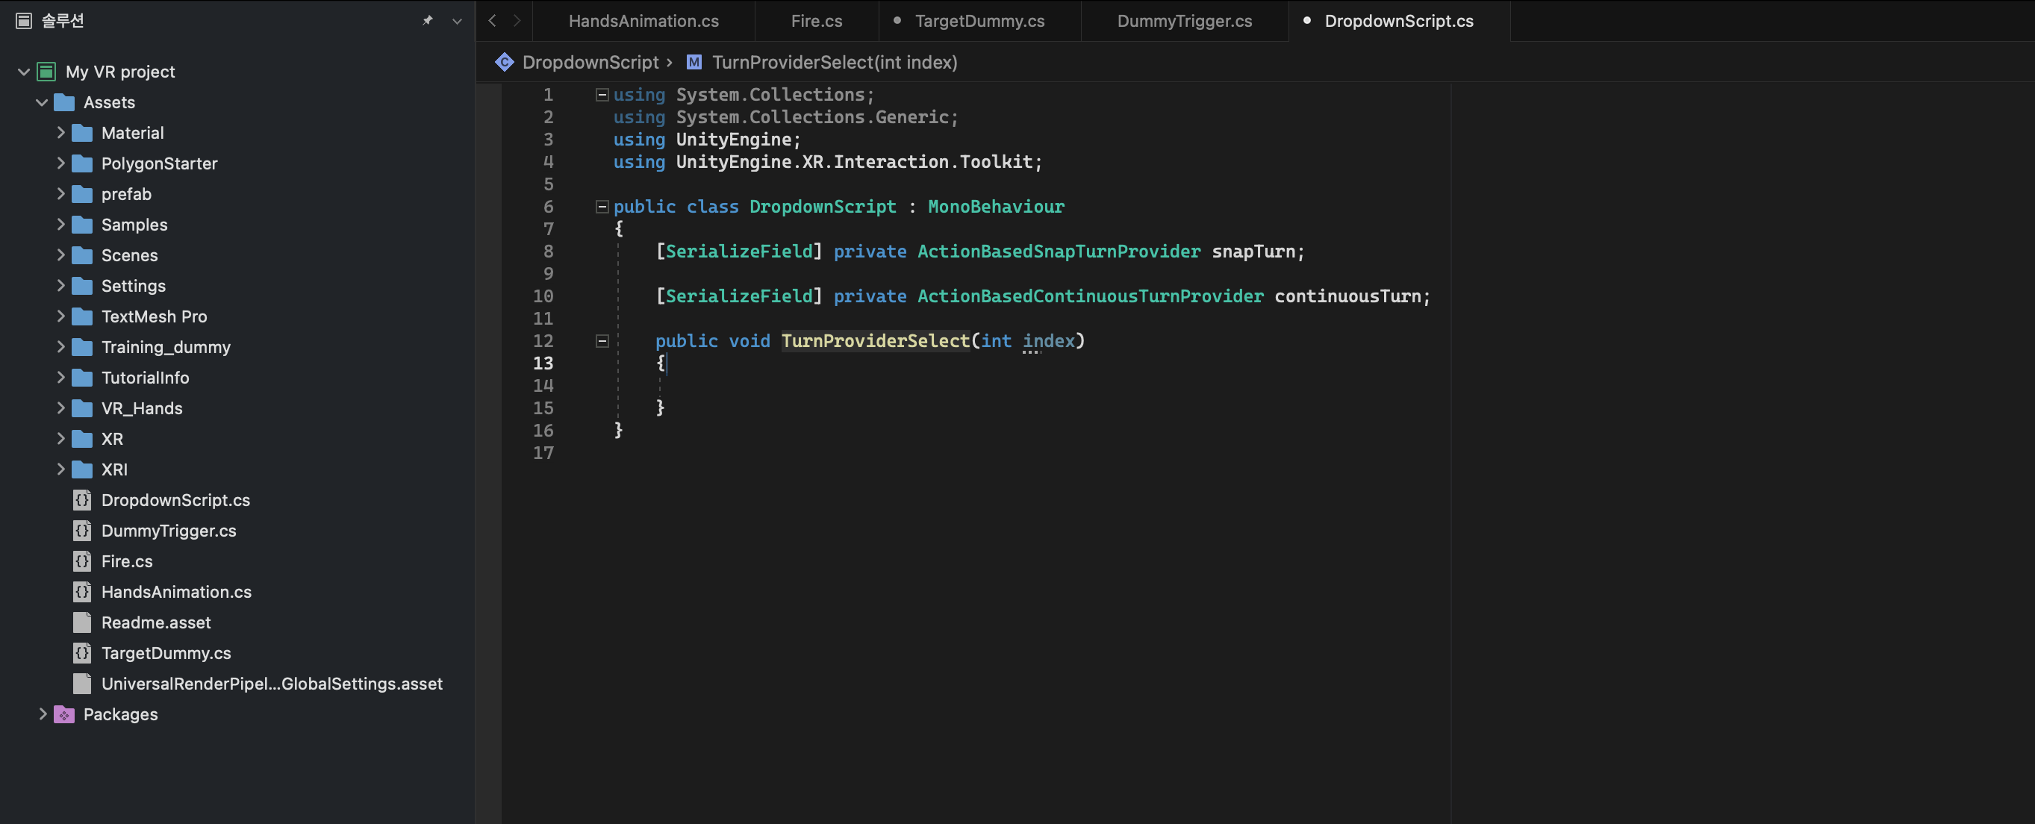Click the navigate back arrow
The height and width of the screenshot is (824, 2035).
click(492, 21)
